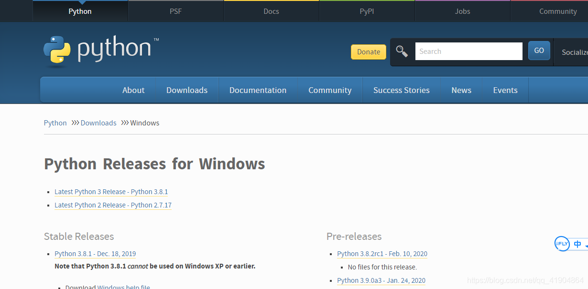Open the News navigation menu
Image resolution: width=588 pixels, height=289 pixels.
pos(461,90)
